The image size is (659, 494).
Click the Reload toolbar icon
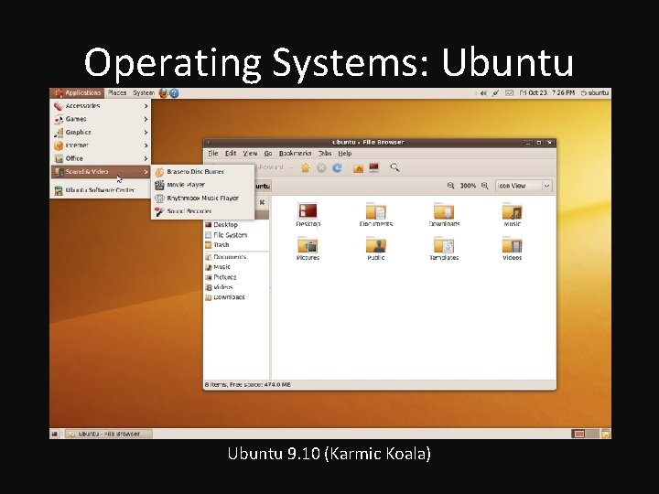[x=337, y=168]
